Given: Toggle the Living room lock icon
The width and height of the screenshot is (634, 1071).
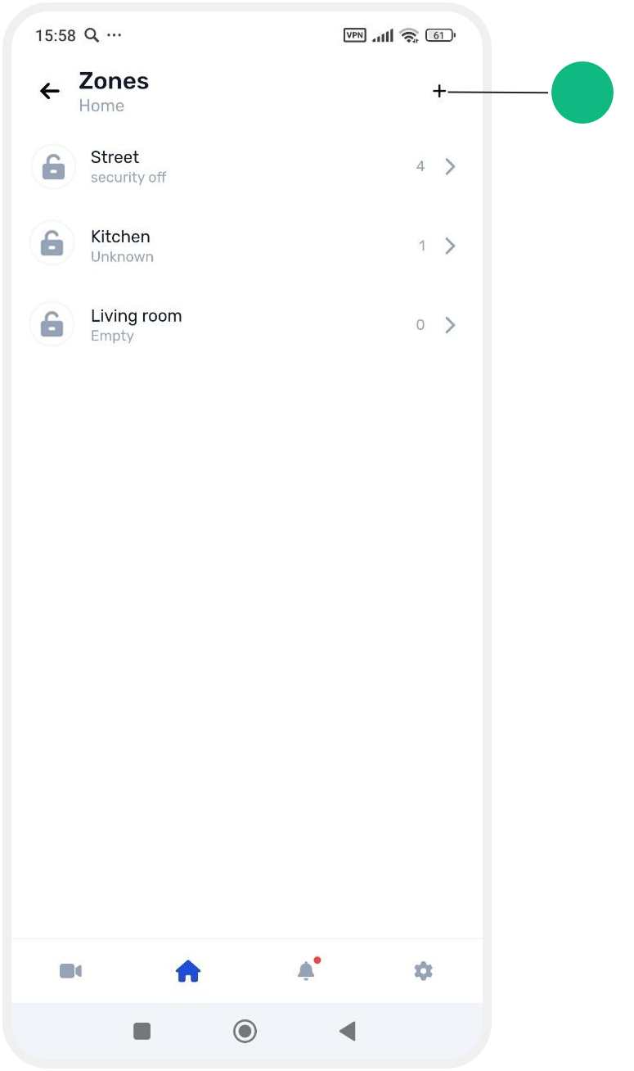Looking at the screenshot, I should point(52,325).
